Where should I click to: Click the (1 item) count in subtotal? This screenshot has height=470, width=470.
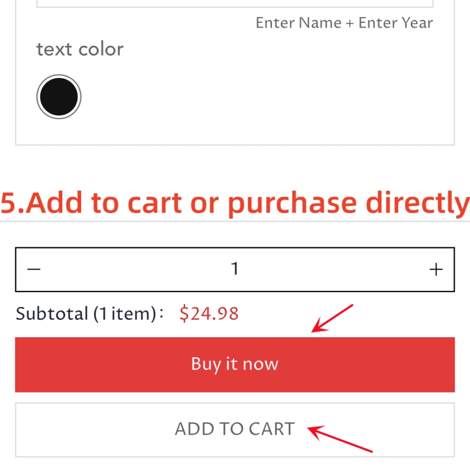[125, 314]
